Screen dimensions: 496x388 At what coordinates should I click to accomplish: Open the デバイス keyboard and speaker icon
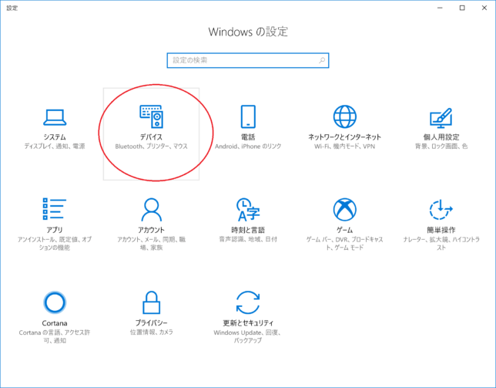(152, 116)
